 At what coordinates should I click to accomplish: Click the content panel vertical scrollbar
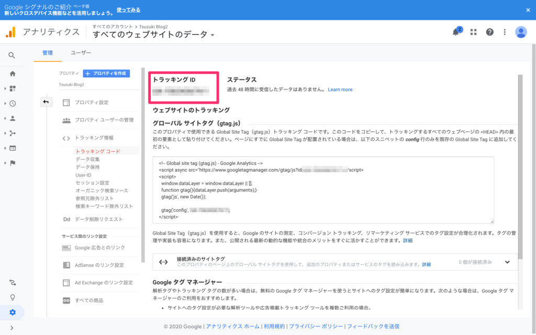click(x=520, y=167)
